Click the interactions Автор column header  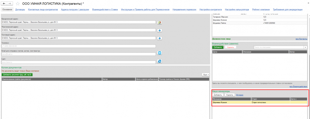298,52
